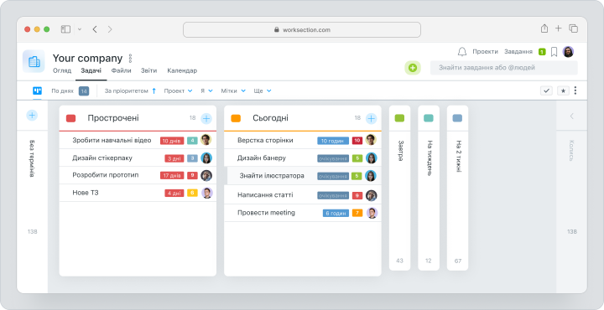Click the notification bell icon
Viewport: 604px width, 310px height.
tap(462, 52)
